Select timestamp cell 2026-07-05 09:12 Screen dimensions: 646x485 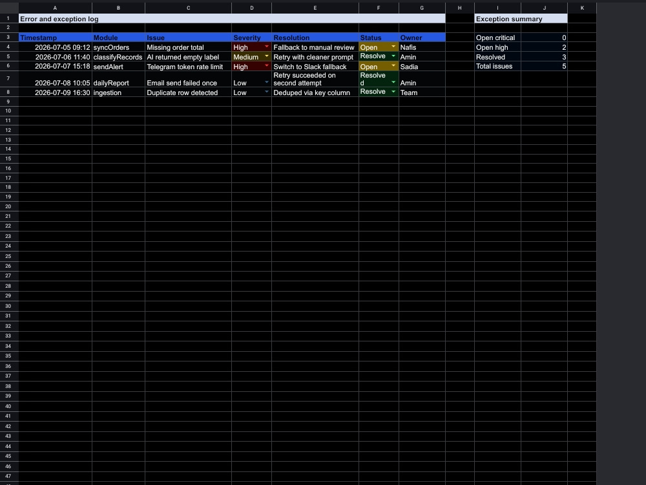point(55,47)
